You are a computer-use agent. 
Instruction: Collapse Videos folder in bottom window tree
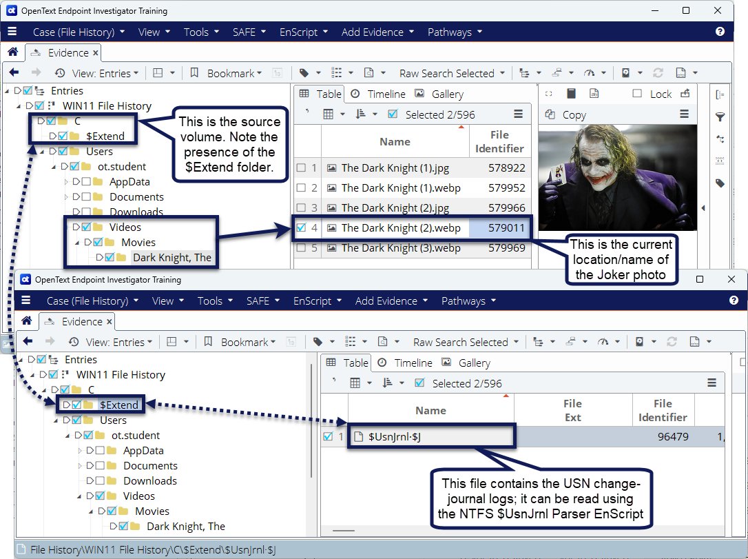79,496
